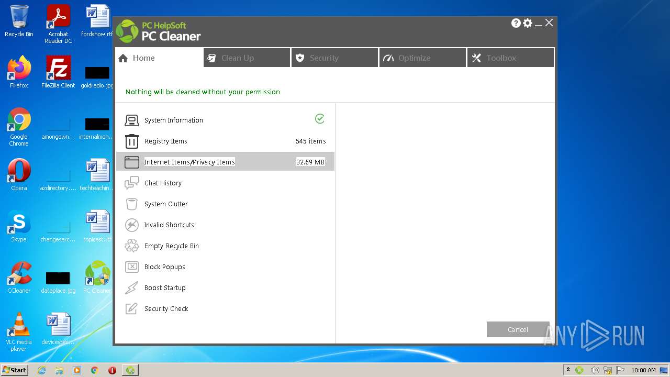The image size is (670, 377).
Task: Select the dataplace.jpg desktop file
Action: (x=58, y=283)
